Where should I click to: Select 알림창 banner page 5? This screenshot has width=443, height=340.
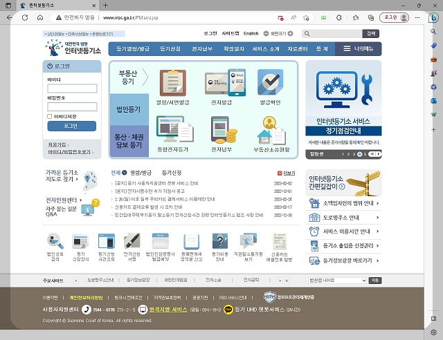(x=365, y=154)
